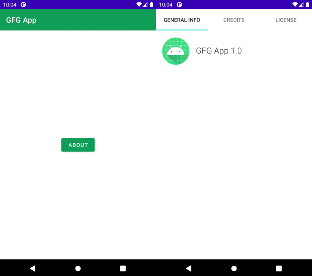
Task: Tap back arrow on right phone screen
Action: pos(188,268)
